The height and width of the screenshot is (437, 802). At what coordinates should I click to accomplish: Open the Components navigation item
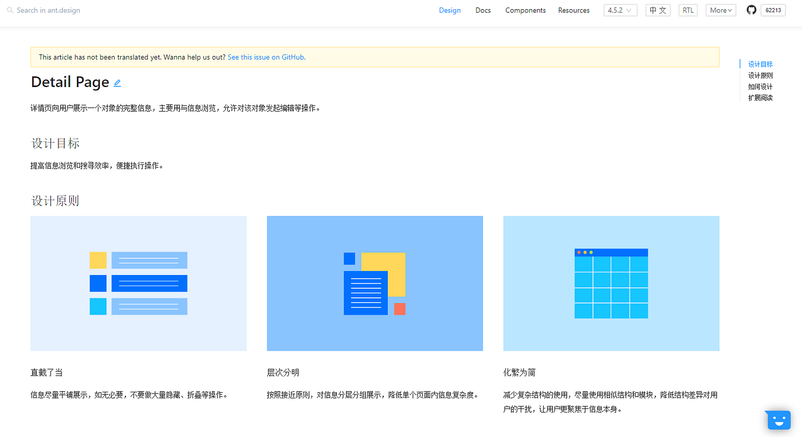(x=525, y=10)
